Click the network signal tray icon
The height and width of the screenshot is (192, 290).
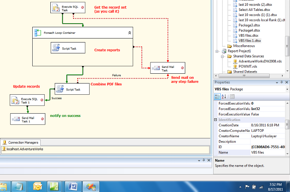(261, 187)
